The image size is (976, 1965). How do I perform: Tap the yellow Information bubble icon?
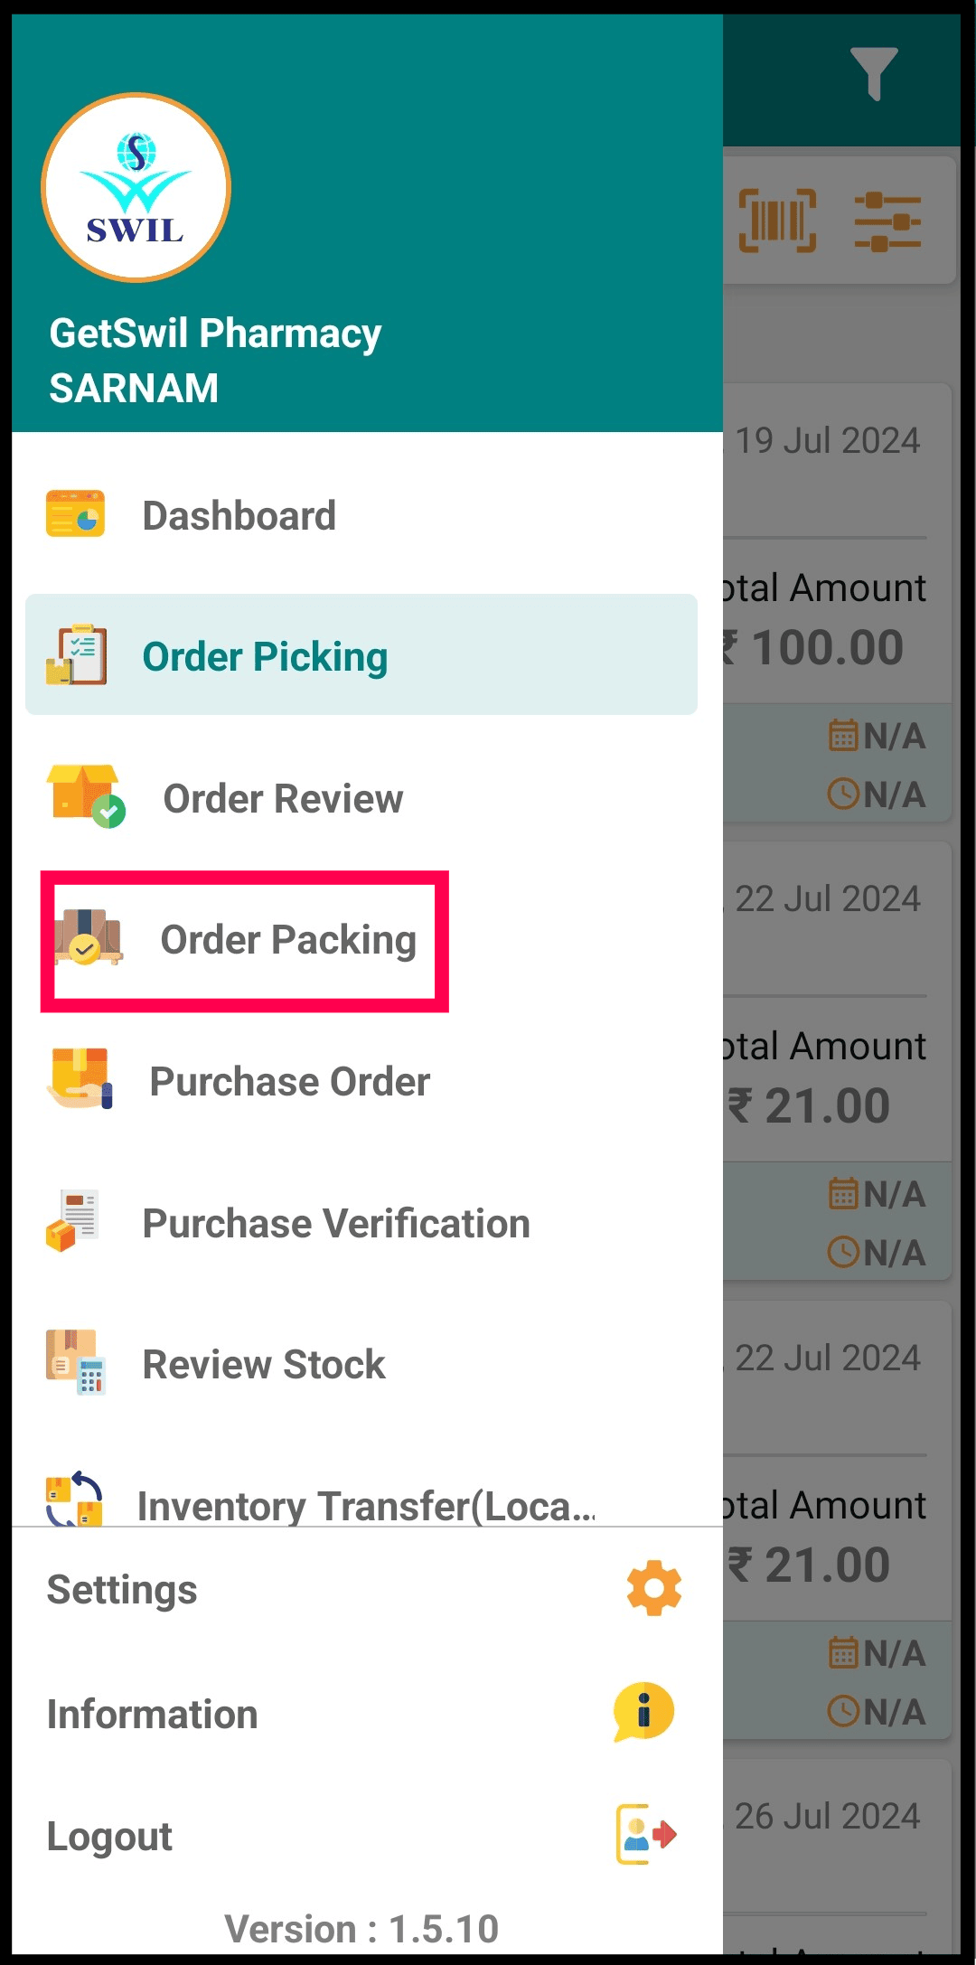(643, 1712)
